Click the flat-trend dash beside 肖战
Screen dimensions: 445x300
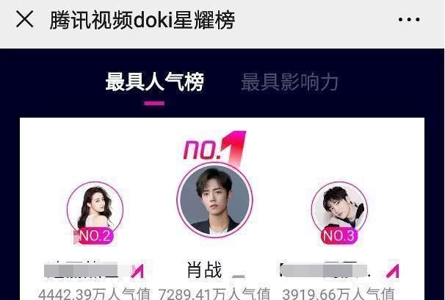click(238, 276)
